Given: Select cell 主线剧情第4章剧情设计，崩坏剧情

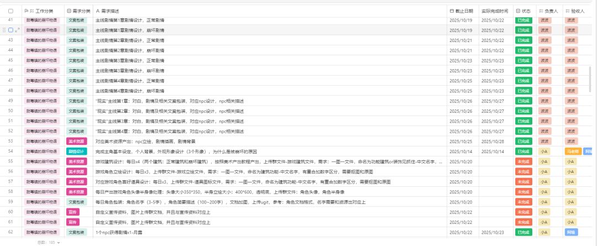Looking at the screenshot, I should click(270, 91).
